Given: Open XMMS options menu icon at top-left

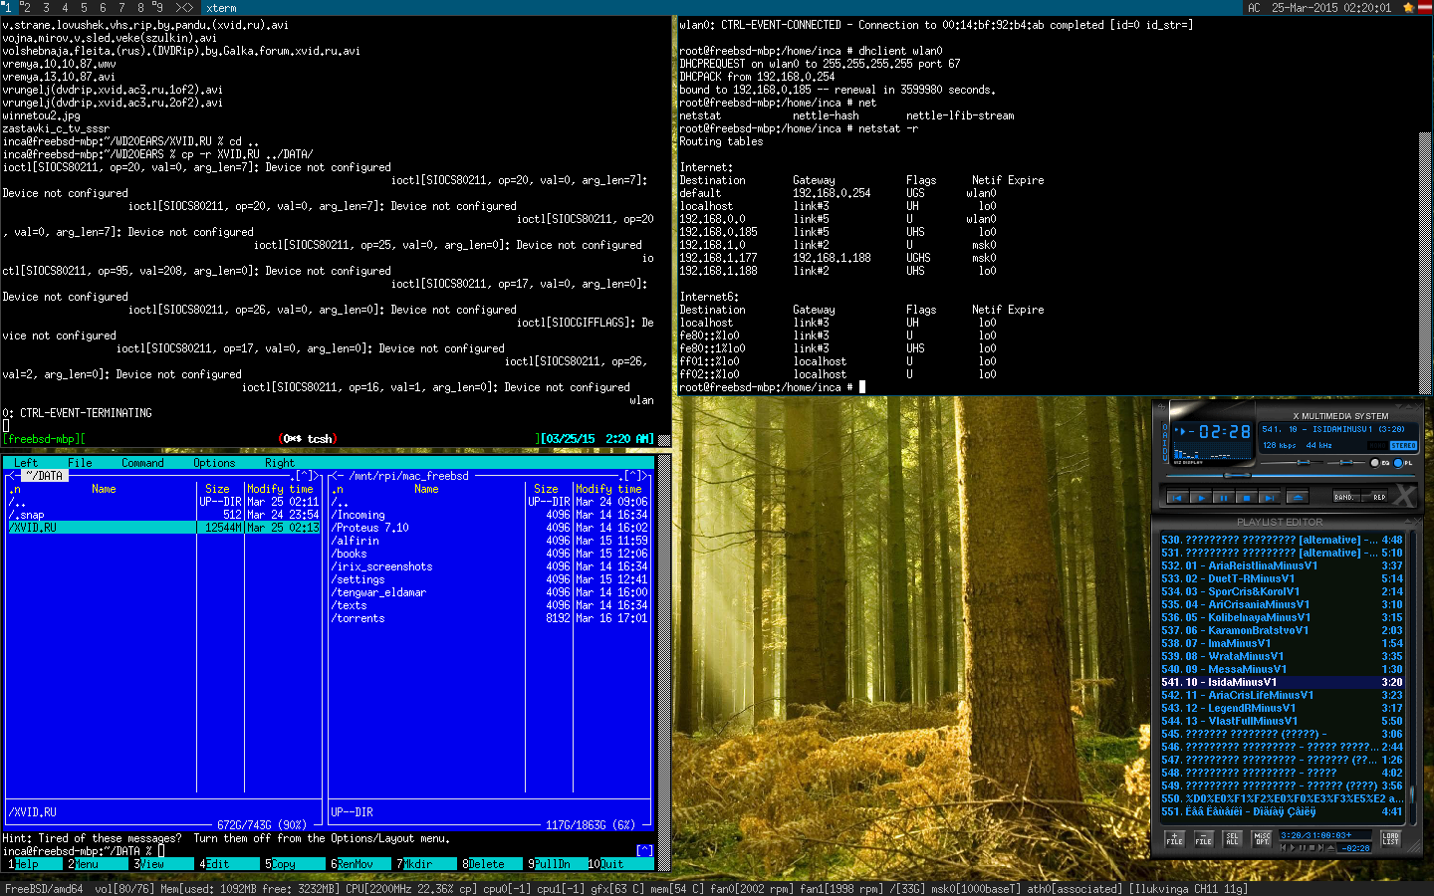Looking at the screenshot, I should [x=1161, y=407].
